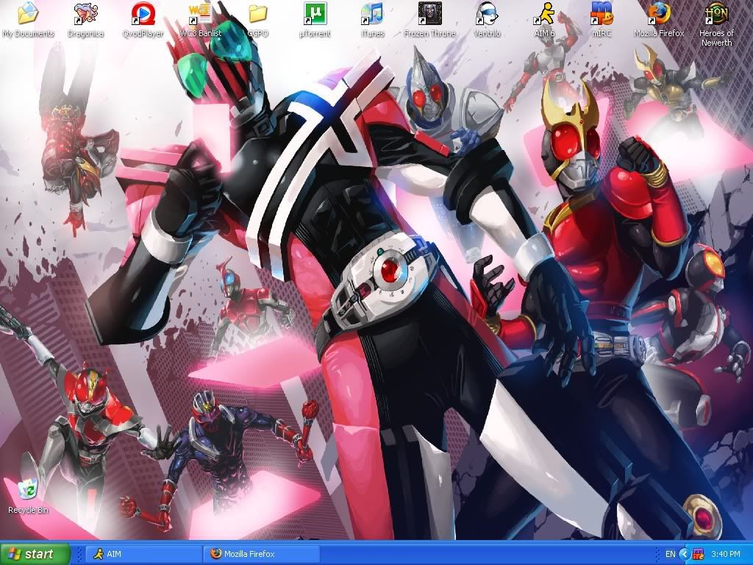Click the QvodPlayer desktop shortcut

[x=143, y=20]
